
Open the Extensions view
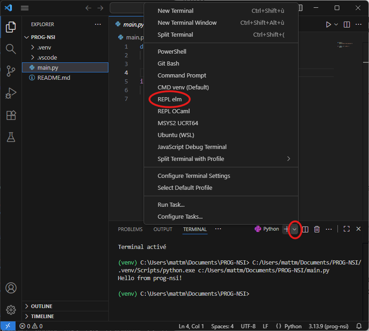coord(11,115)
